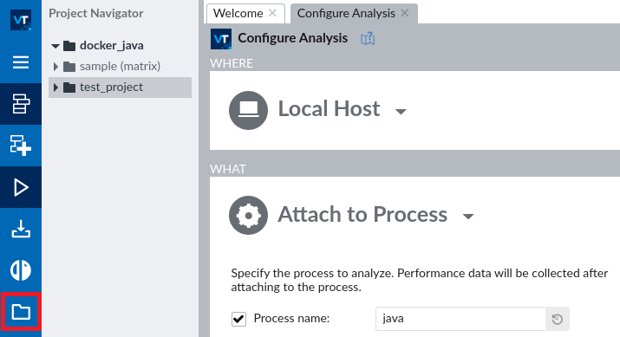Open the hamburger menu in the sidebar
620x337 pixels.
coord(21,62)
